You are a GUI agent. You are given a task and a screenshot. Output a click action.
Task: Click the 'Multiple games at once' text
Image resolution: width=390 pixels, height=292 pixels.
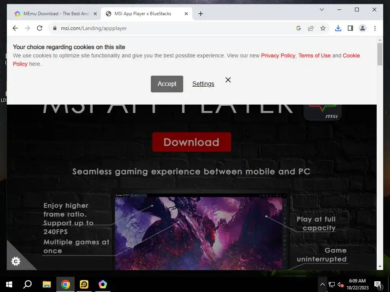pos(76,246)
